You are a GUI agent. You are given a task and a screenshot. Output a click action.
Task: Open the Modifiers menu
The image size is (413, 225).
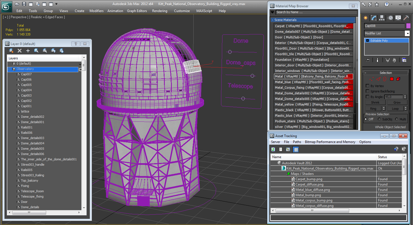tap(97, 11)
